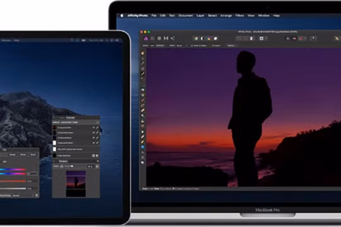341x227 pixels.
Task: Select the HSL Shift Adjustment Alpha row
Action: [x=76, y=149]
